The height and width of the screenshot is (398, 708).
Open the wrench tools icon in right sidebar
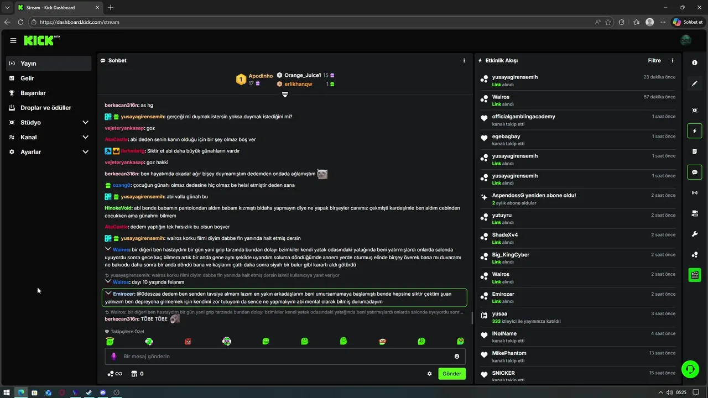coord(695,234)
